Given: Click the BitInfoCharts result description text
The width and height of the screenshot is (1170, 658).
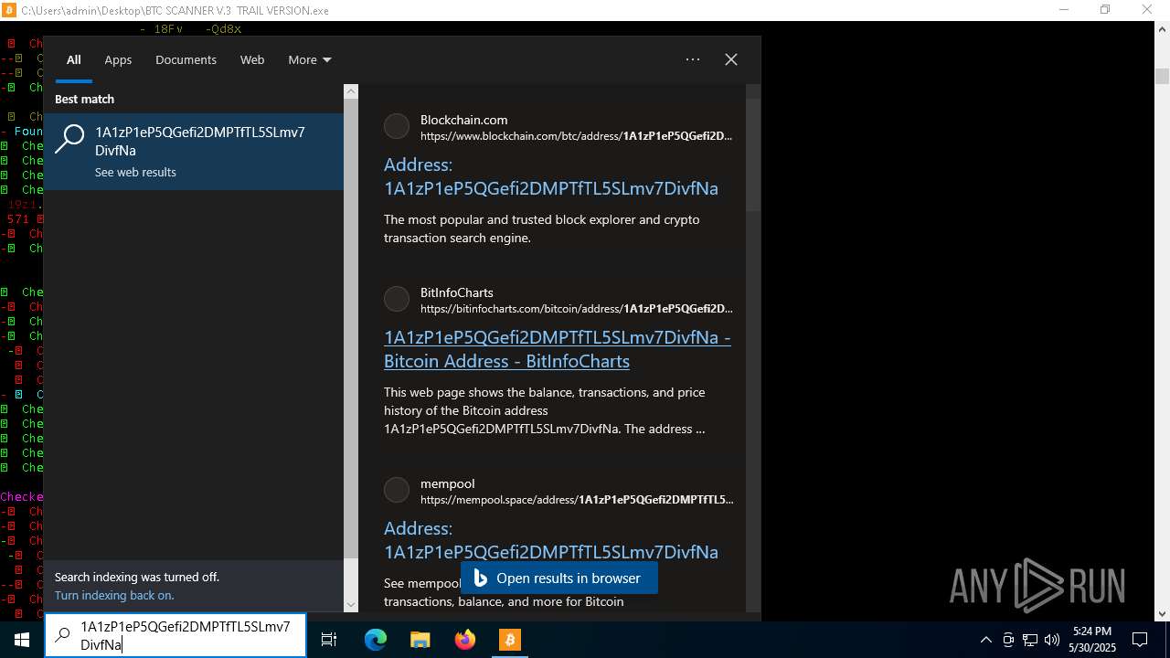Looking at the screenshot, I should (x=545, y=410).
